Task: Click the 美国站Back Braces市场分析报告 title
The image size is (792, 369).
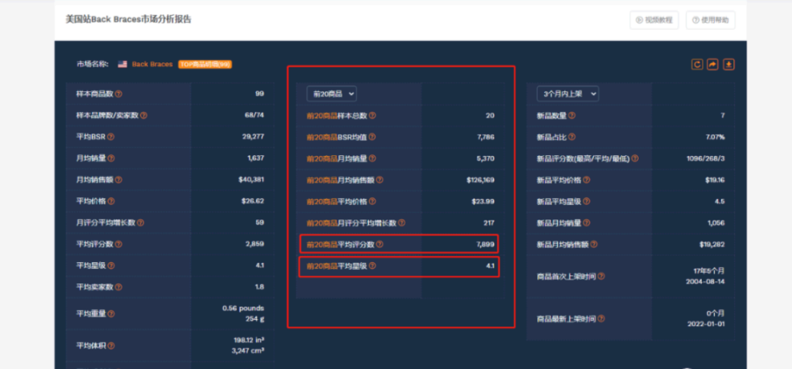Action: [x=128, y=20]
